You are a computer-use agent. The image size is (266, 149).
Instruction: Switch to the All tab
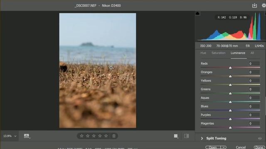[252, 53]
